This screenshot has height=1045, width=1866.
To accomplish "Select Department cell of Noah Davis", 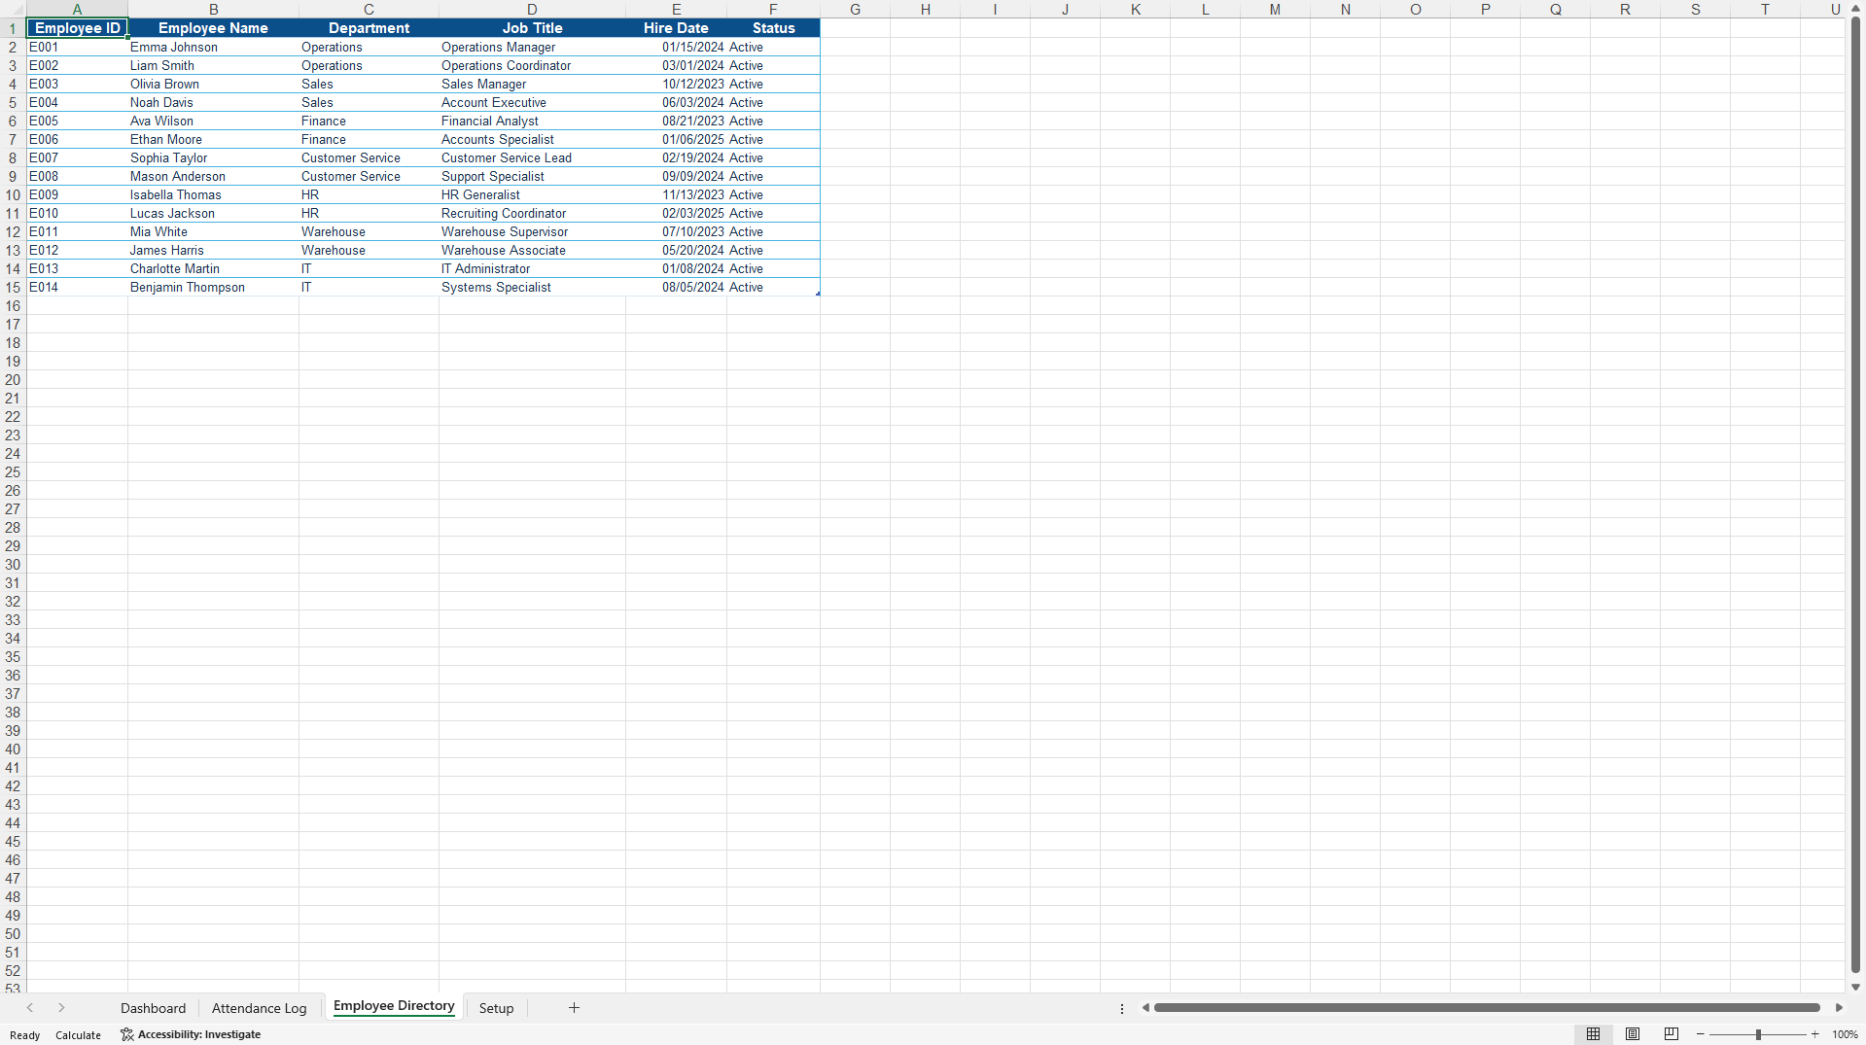I will [x=369, y=102].
